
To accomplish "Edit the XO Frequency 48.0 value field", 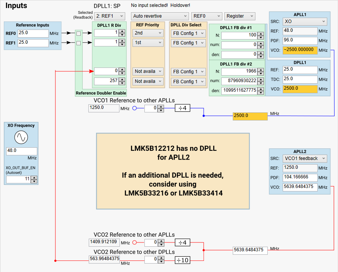I will [21, 151].
